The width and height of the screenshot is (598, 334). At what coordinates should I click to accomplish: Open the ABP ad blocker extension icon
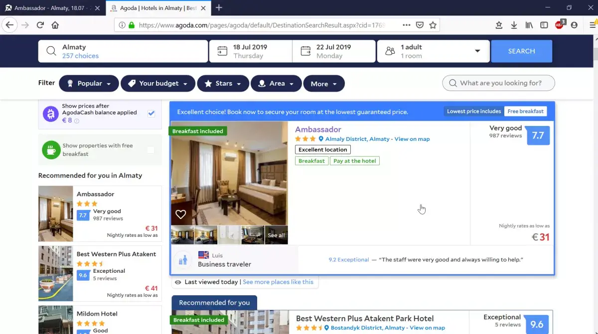point(560,25)
